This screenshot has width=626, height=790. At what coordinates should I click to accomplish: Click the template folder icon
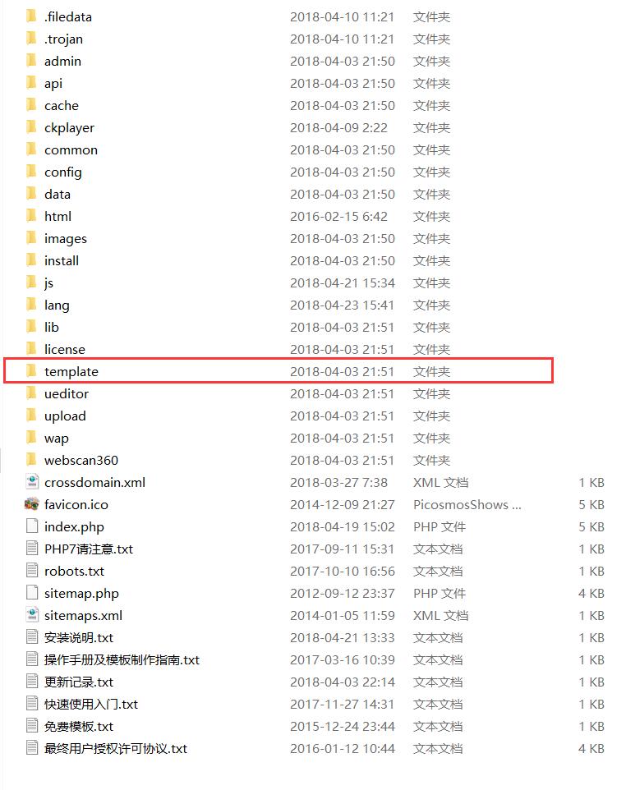tap(31, 371)
